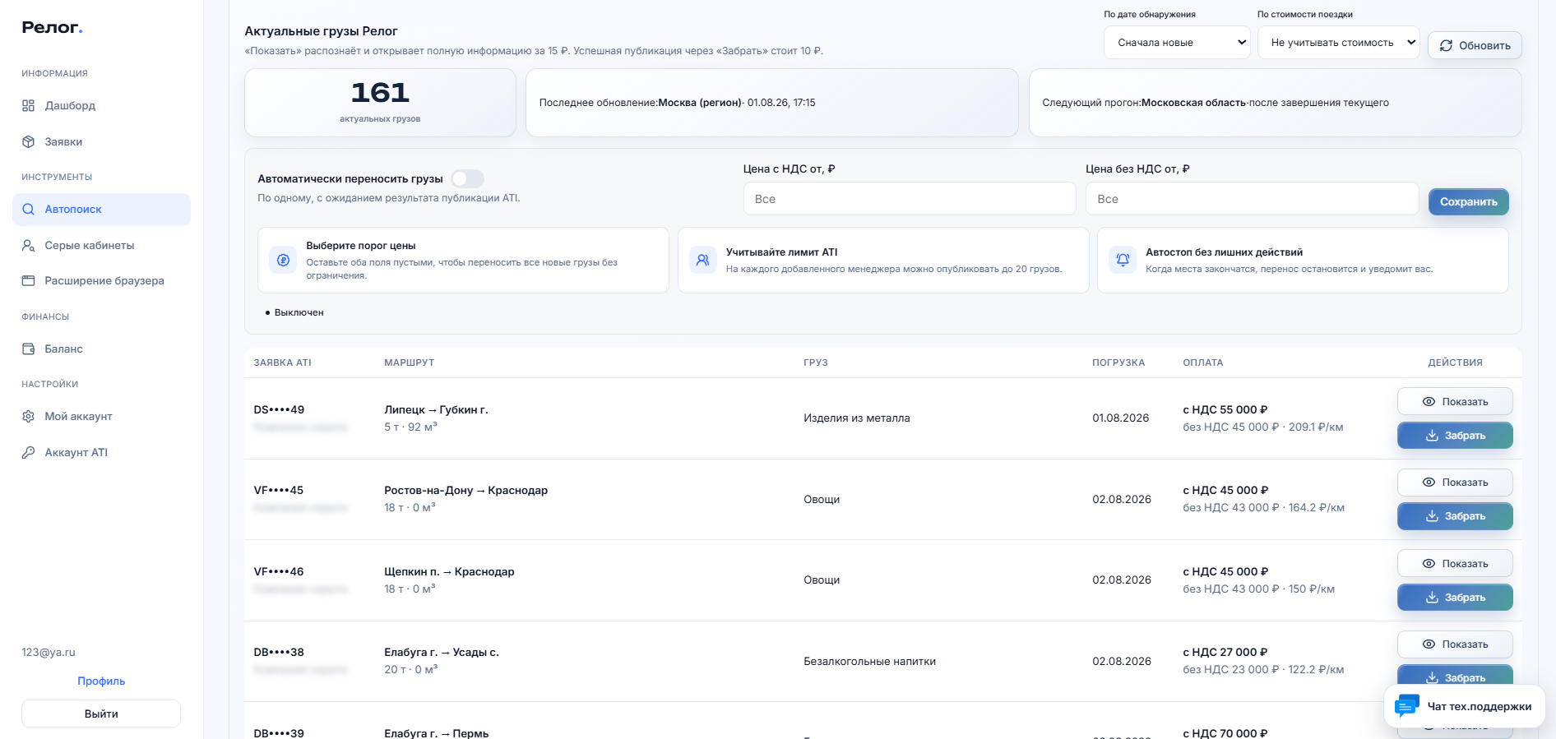
Task: Click the Дашборд grid icon in sidebar
Action: [28, 106]
